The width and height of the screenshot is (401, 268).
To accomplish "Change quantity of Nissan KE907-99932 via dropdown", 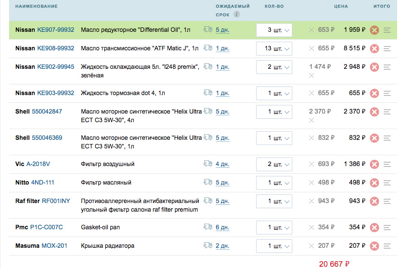I will pyautogui.click(x=274, y=30).
